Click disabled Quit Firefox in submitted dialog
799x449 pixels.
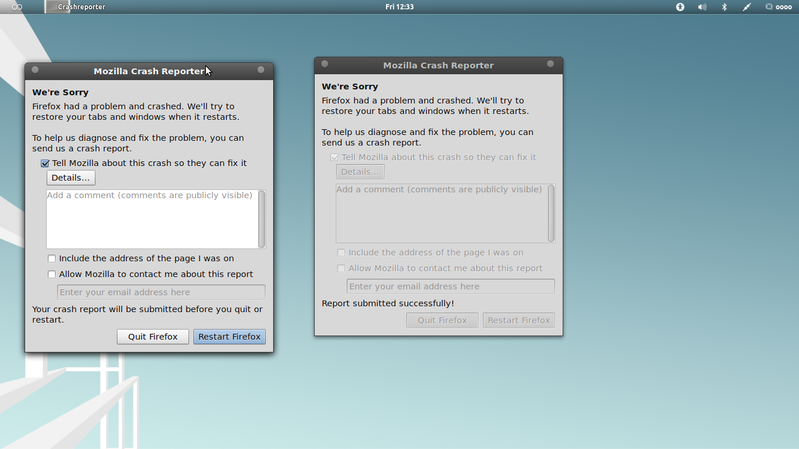coord(442,320)
